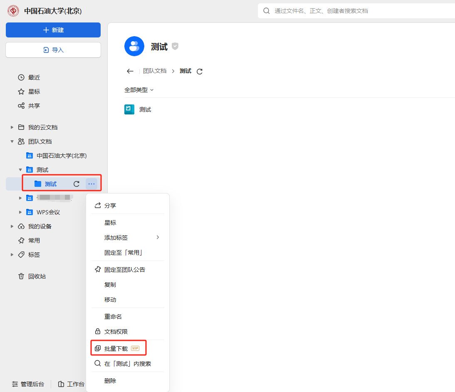The image size is (455, 392).
Task: Open 添加标签 submenu
Action: tap(128, 238)
